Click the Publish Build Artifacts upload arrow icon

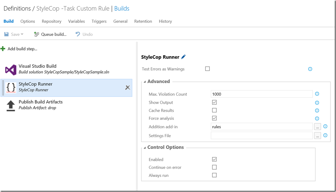pos(11,105)
